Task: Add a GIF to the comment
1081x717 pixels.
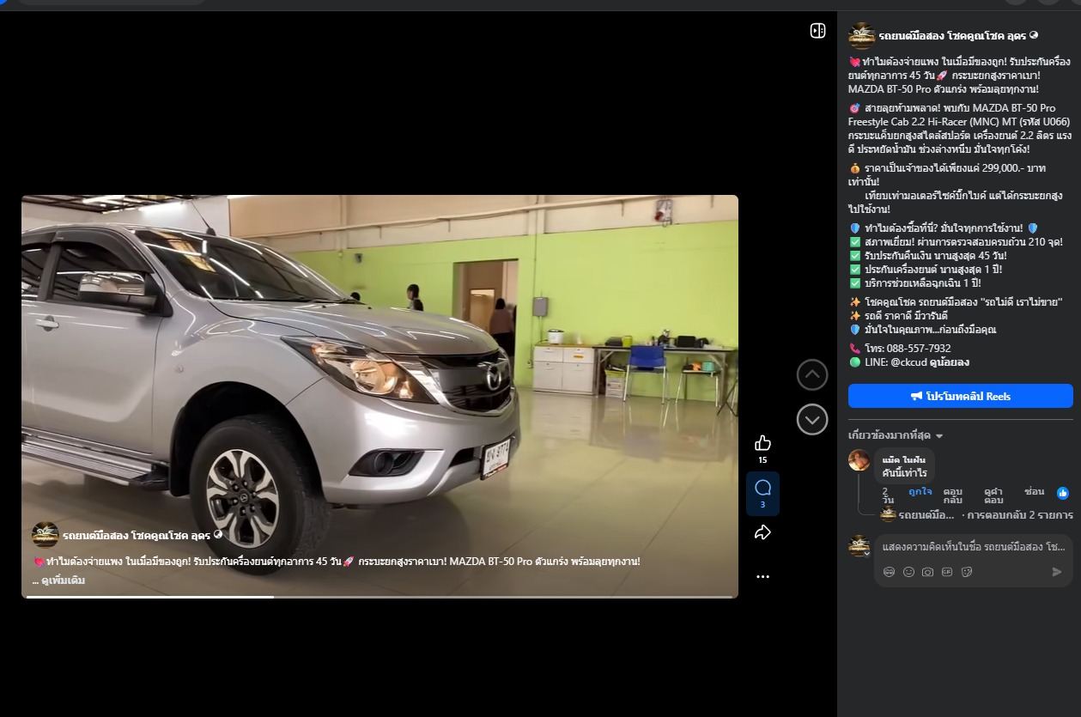Action: pyautogui.click(x=947, y=572)
